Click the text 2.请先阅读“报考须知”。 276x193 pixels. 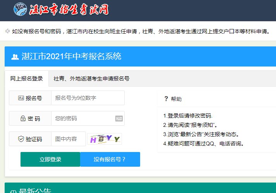(x=190, y=125)
